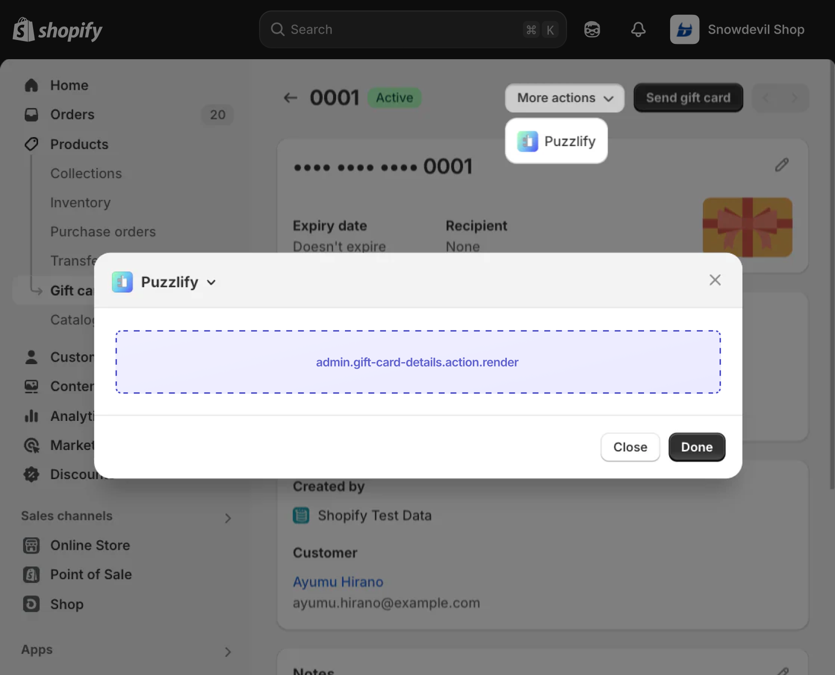Click the Recipient label
835x675 pixels.
(476, 226)
